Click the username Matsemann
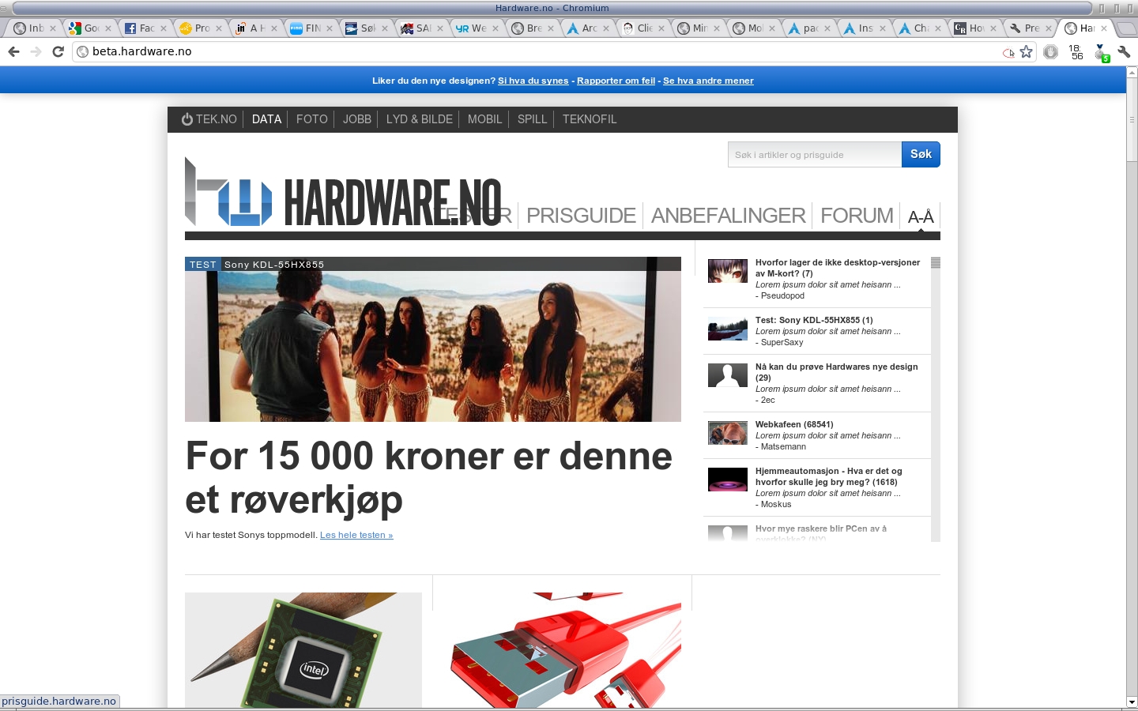The width and height of the screenshot is (1138, 711). pyautogui.click(x=783, y=446)
